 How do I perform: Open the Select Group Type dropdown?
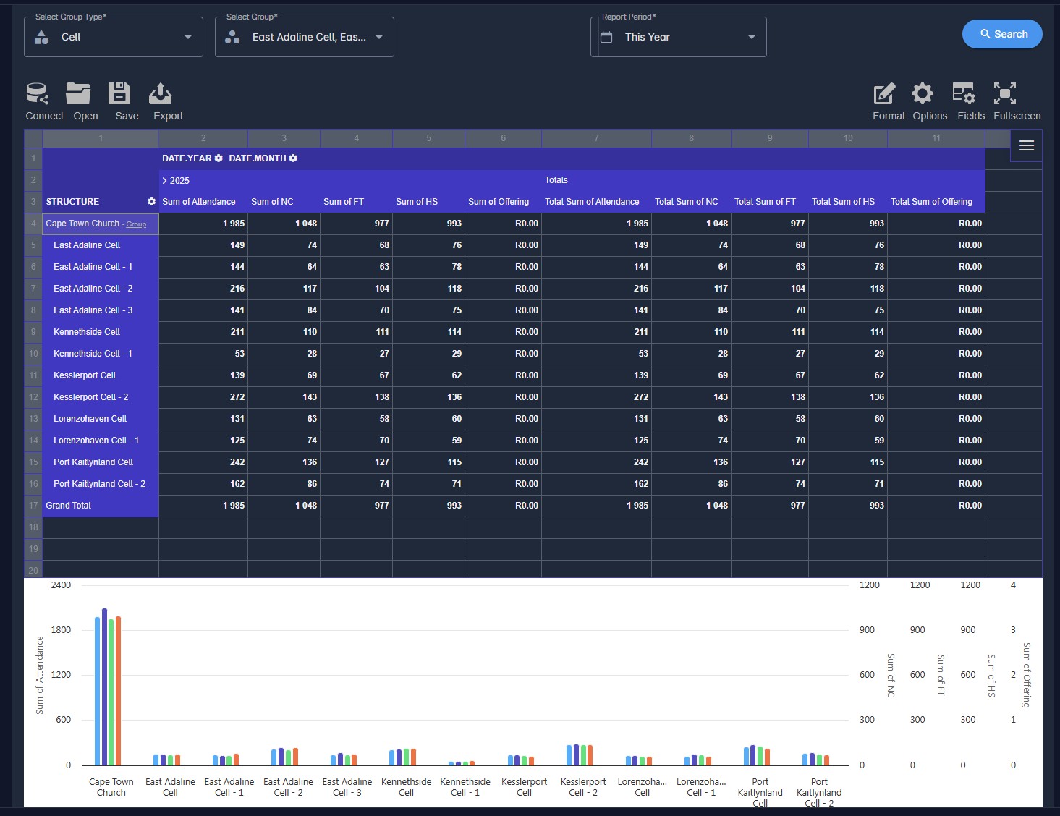(114, 37)
